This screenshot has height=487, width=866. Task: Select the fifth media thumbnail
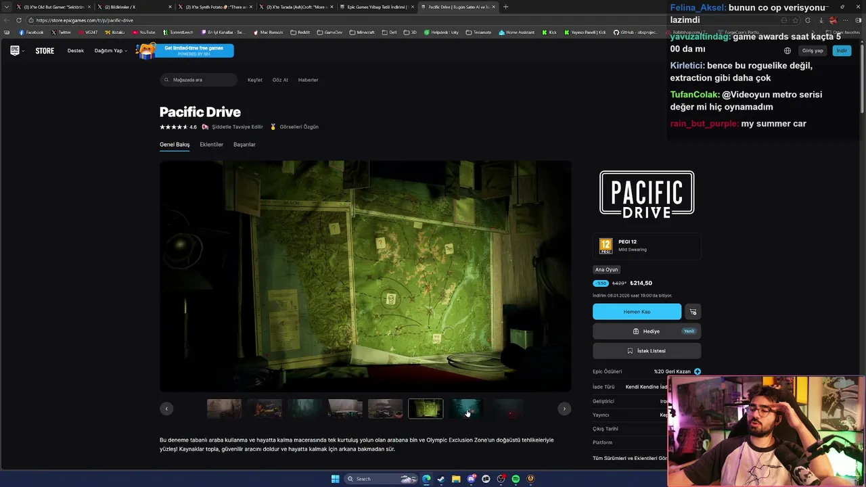pos(385,409)
